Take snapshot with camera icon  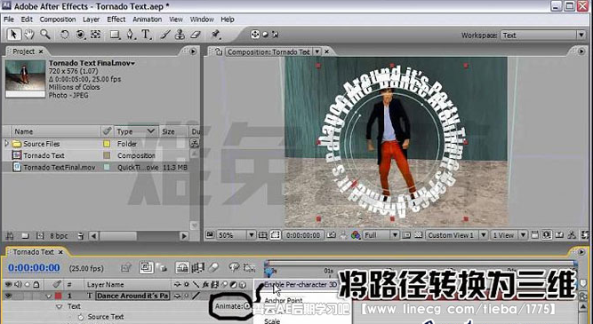[332, 235]
